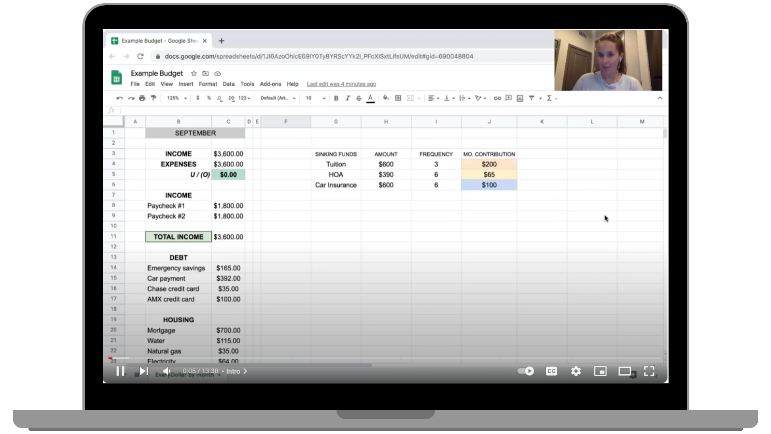Select the paint format tool
Viewport: 771px width, 434px height.
pyautogui.click(x=153, y=98)
